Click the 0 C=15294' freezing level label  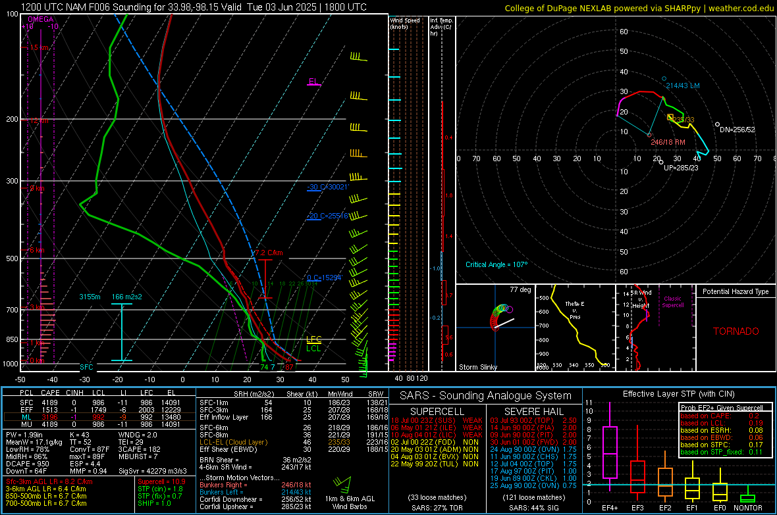(324, 278)
